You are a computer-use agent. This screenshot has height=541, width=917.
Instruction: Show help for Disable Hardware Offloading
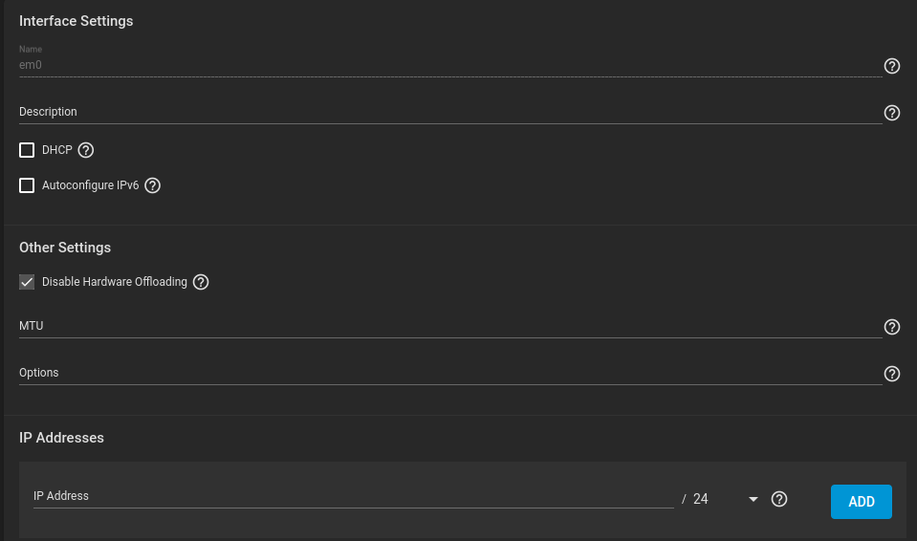201,282
